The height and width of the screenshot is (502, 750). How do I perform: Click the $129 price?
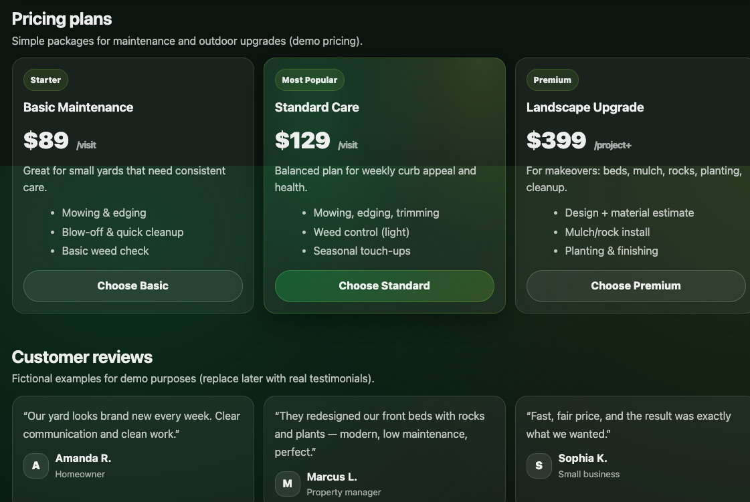coord(302,140)
